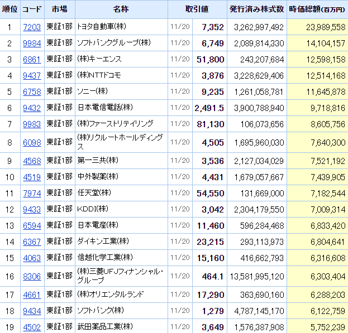Select the name 信越化学工業(株)
The width and height of the screenshot is (348, 333).
tap(105, 257)
